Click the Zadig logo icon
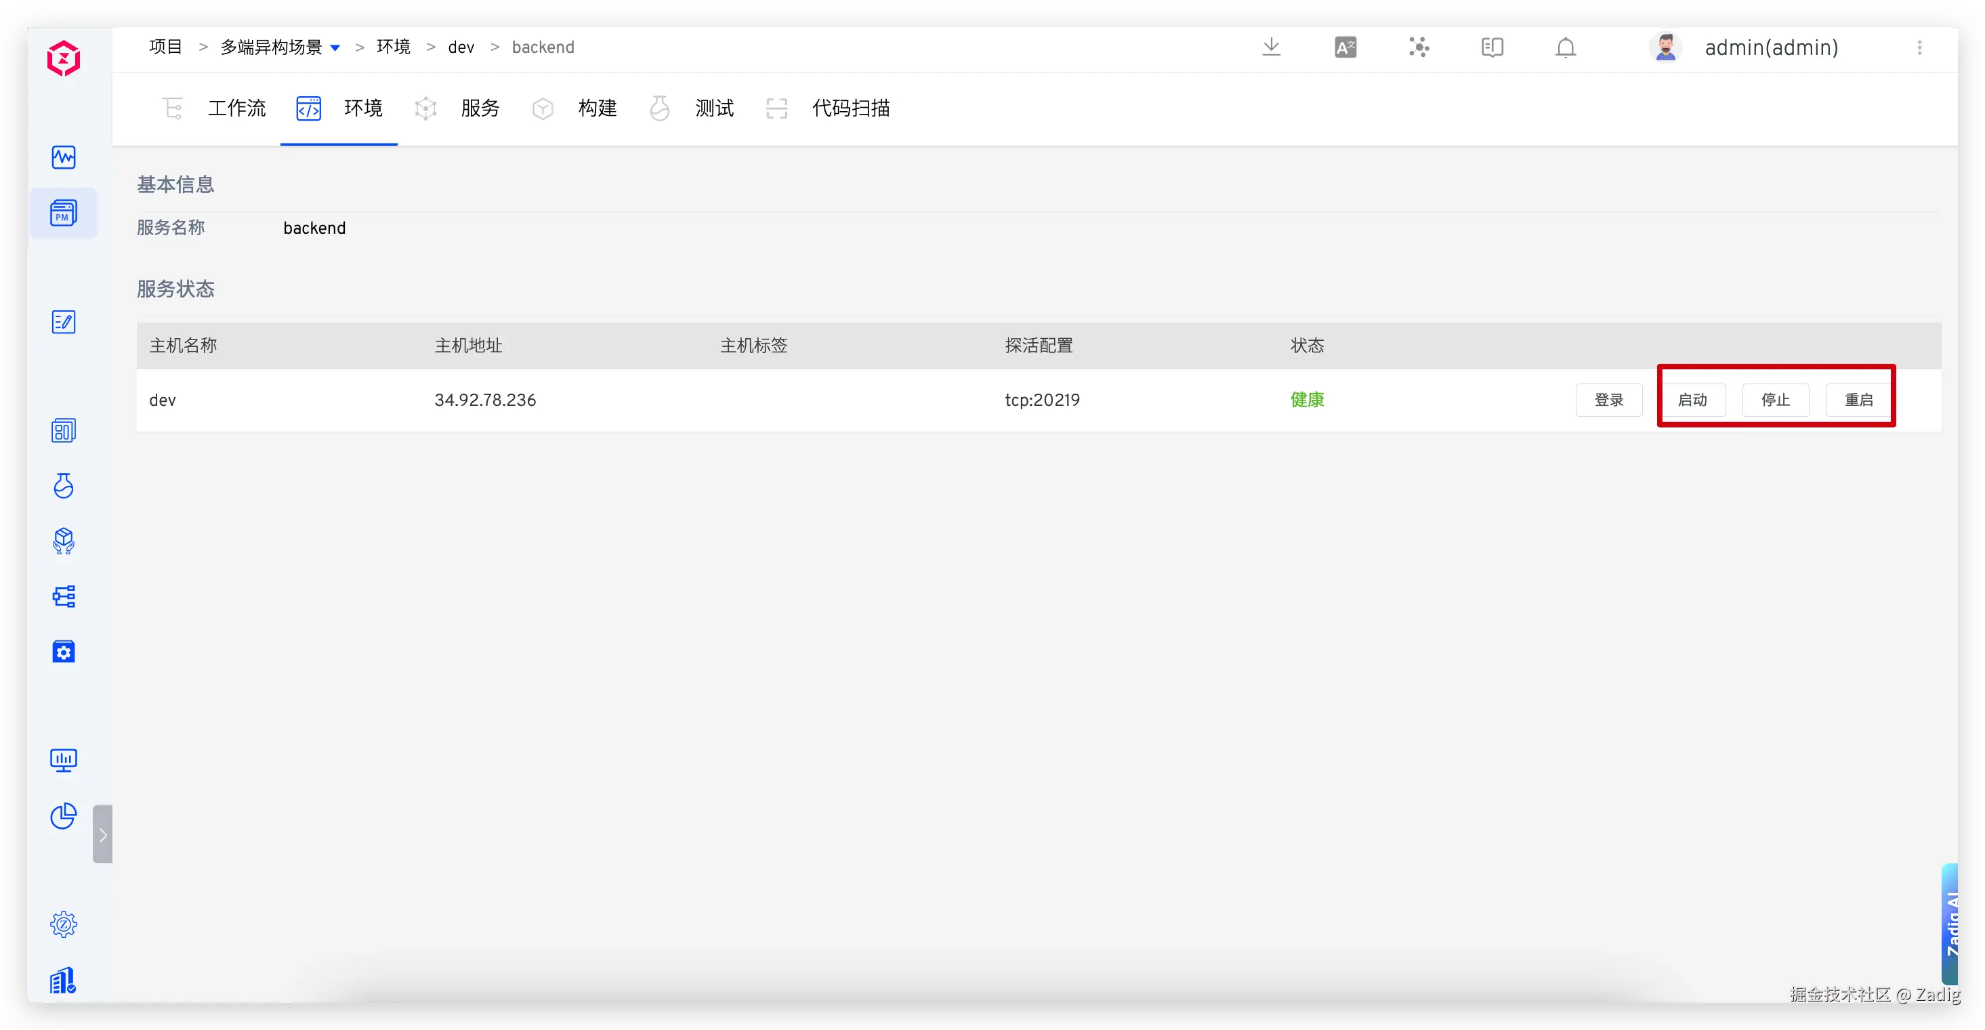Screen dimensions: 1985x1030 tap(63, 58)
